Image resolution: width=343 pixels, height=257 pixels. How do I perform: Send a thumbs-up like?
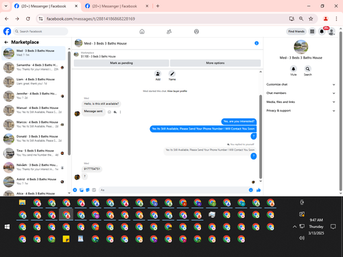coord(259,190)
